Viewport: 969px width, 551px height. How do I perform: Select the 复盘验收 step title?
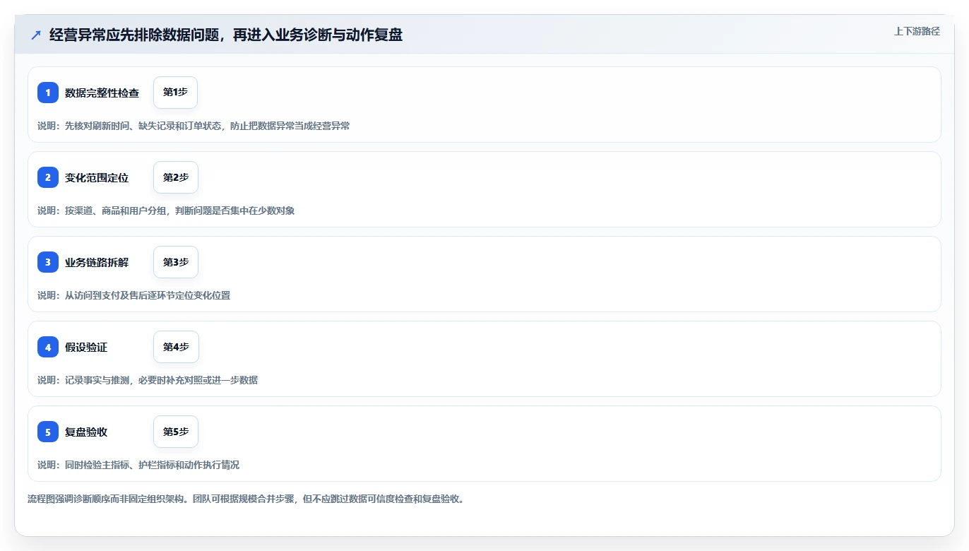click(86, 432)
